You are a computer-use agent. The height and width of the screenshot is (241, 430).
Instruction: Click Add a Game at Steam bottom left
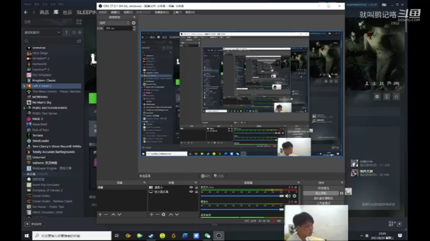pyautogui.click(x=34, y=224)
